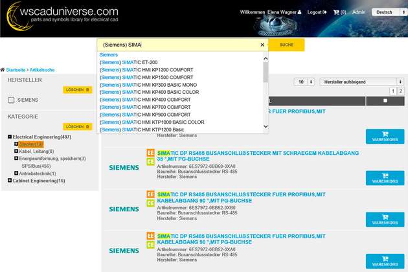This screenshot has height=272, width=408.
Task: Click the topmost Warenkorb button
Action: (x=385, y=137)
